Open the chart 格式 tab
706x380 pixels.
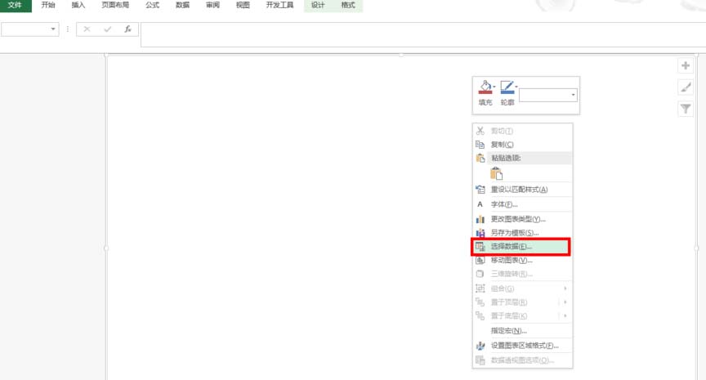click(x=347, y=6)
